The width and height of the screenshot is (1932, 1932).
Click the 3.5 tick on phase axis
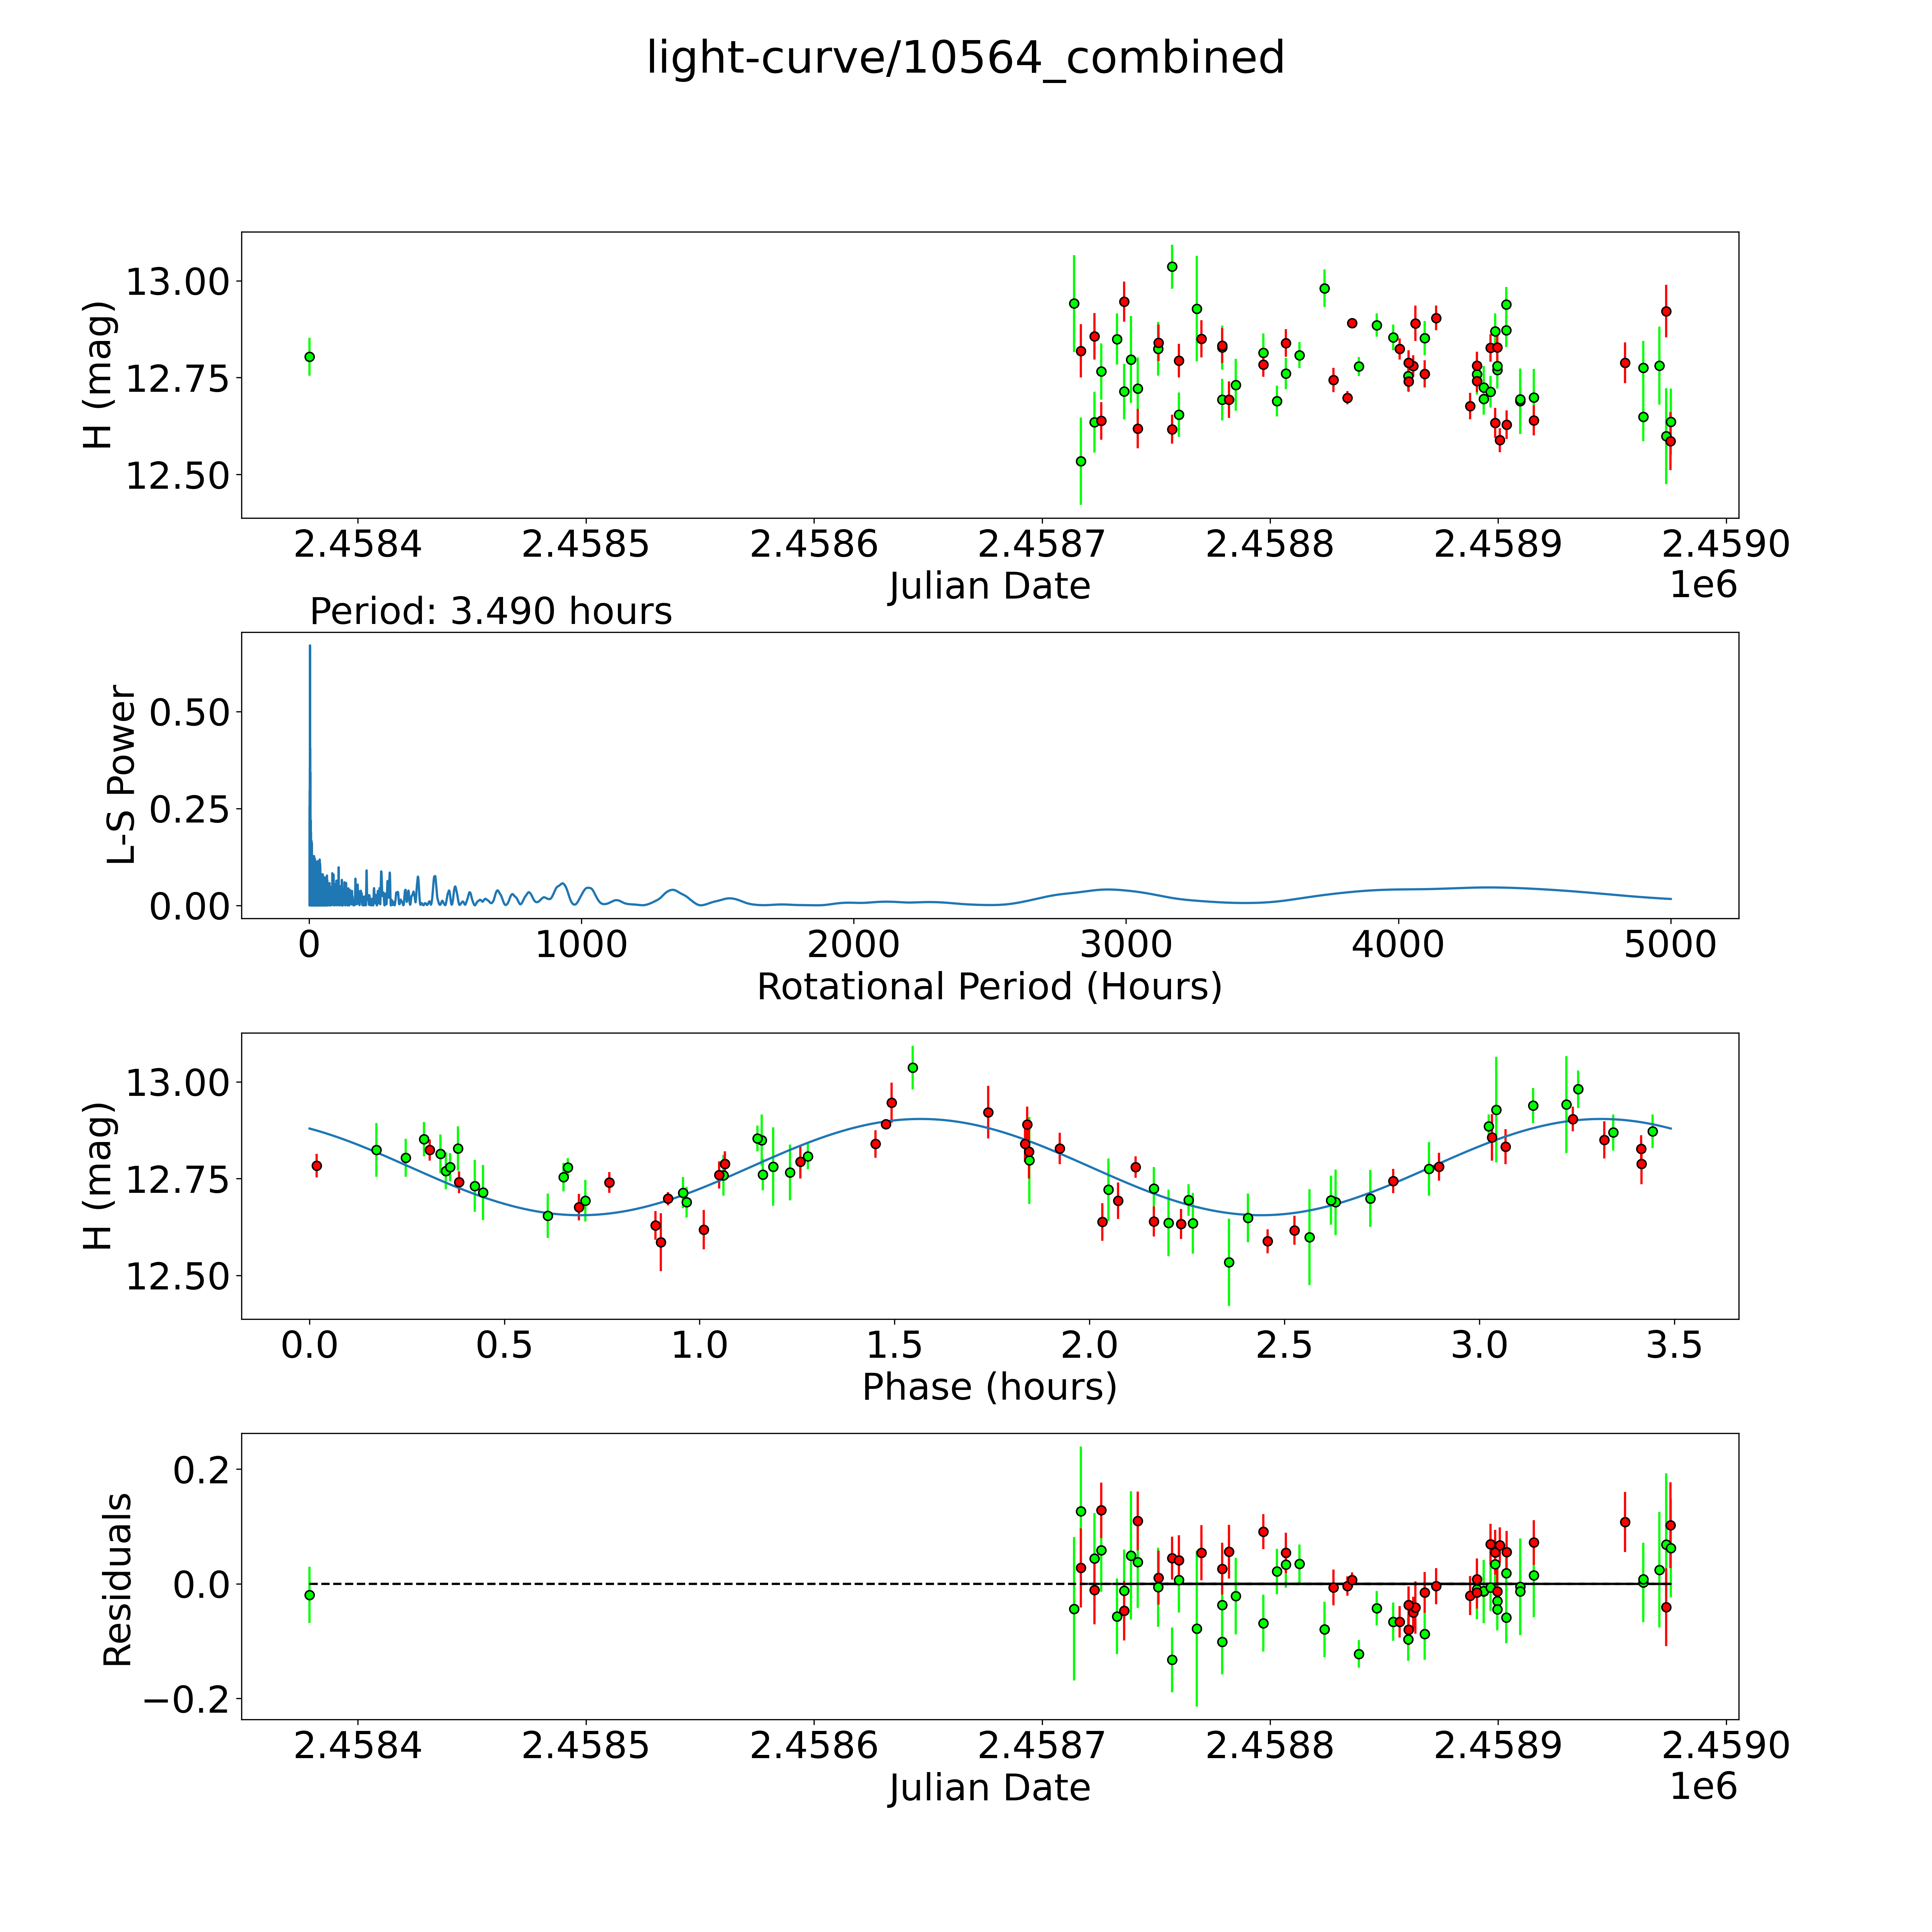[1674, 1345]
